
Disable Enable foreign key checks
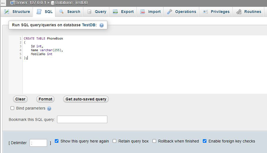(x=204, y=141)
